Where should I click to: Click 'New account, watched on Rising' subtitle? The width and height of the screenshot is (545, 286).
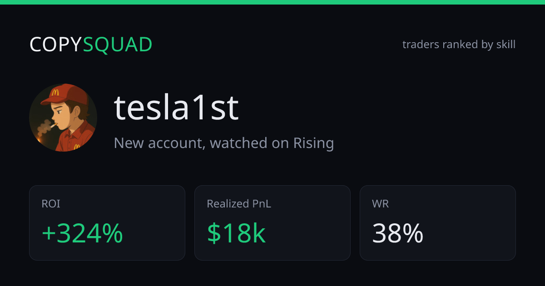pos(224,143)
